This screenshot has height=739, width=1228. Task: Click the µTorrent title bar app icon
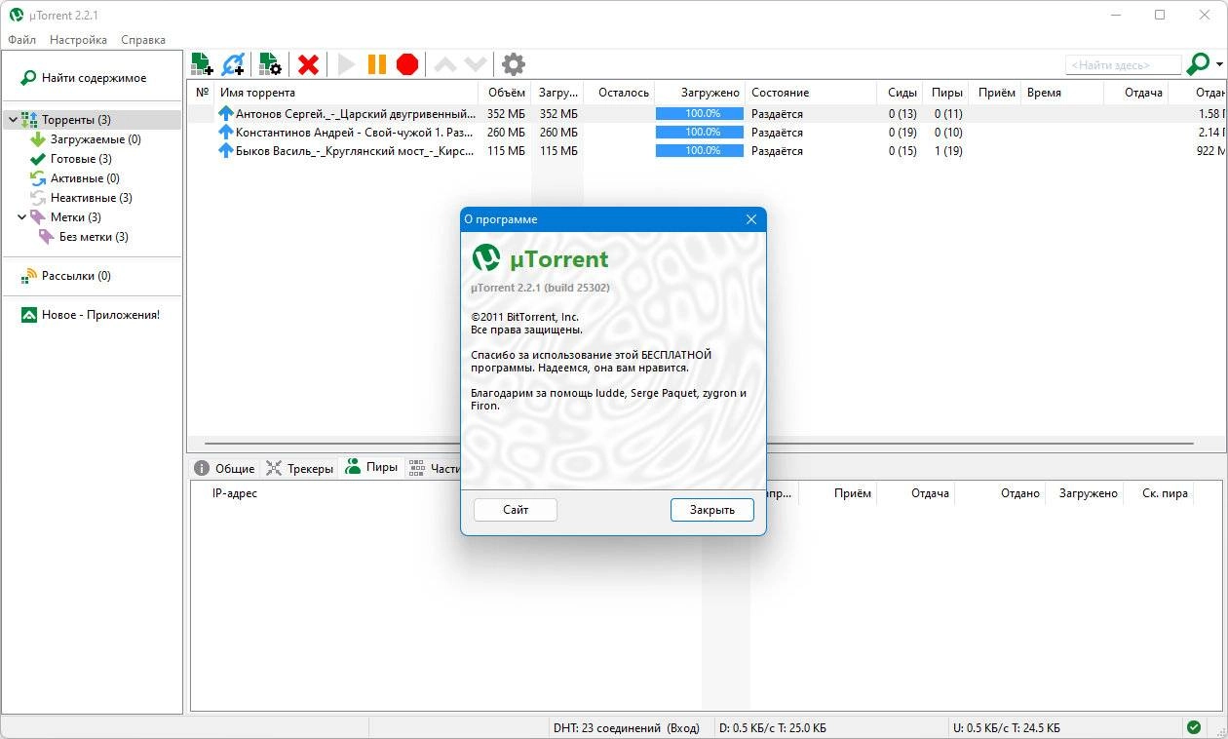tap(17, 15)
